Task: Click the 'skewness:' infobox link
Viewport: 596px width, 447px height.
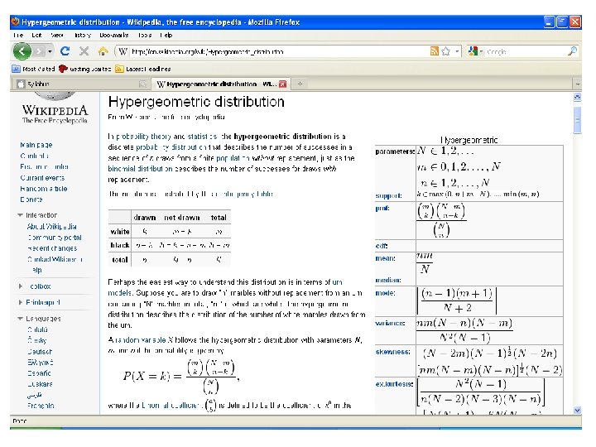Action: [x=392, y=352]
